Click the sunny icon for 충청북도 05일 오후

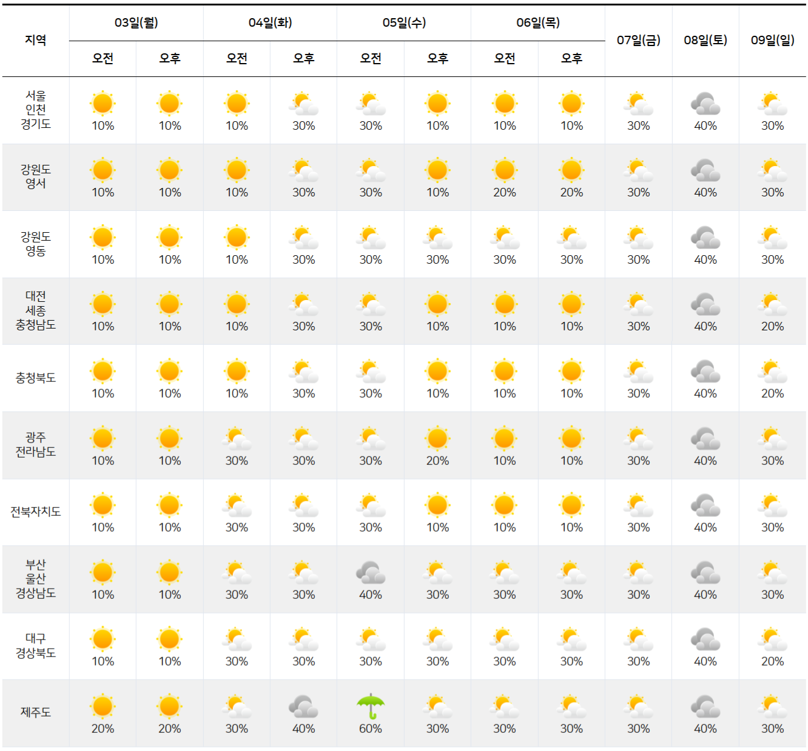click(437, 372)
